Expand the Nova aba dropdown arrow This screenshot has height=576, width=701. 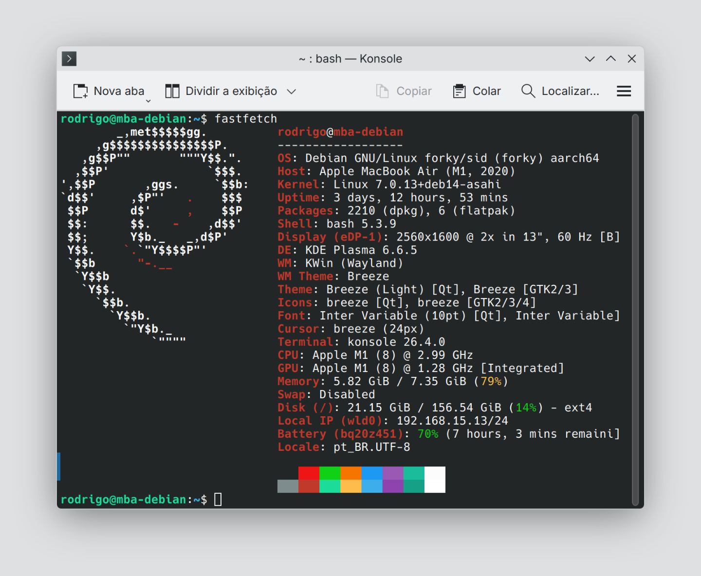point(148,101)
